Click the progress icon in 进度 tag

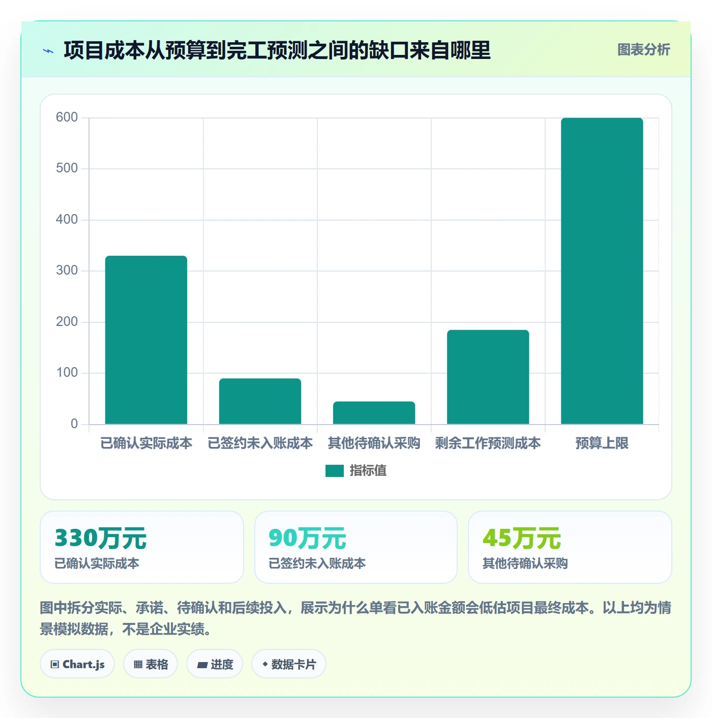click(202, 665)
